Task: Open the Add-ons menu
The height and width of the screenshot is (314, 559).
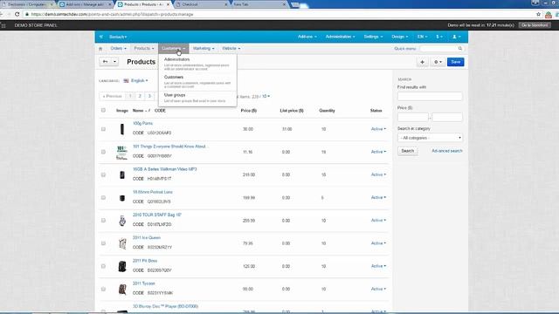Action: tap(307, 37)
